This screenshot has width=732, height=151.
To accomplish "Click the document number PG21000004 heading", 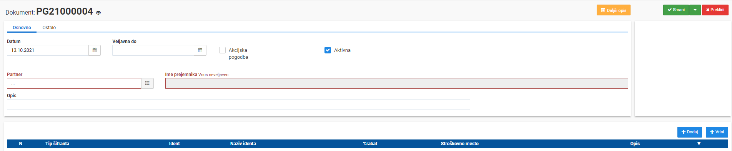I will pyautogui.click(x=65, y=12).
